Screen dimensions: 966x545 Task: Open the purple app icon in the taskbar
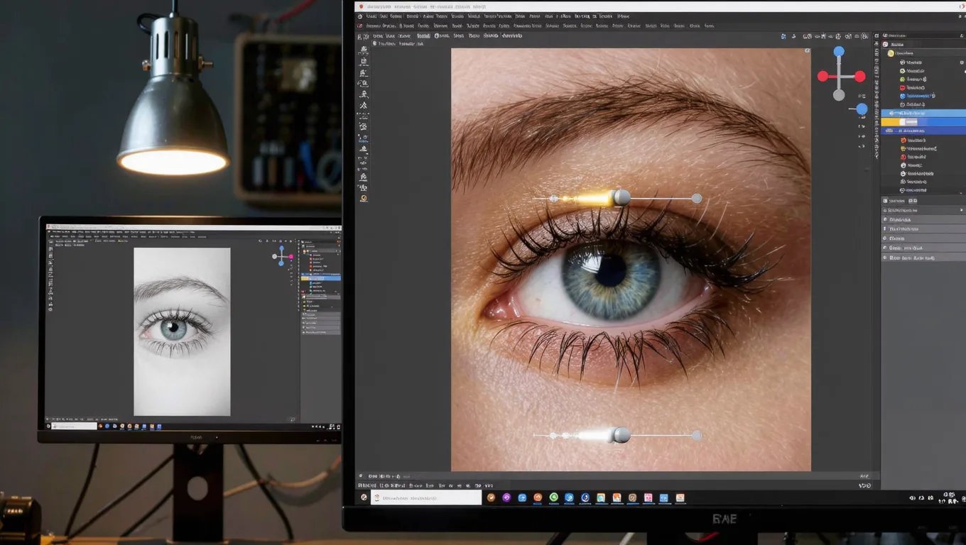[506, 498]
